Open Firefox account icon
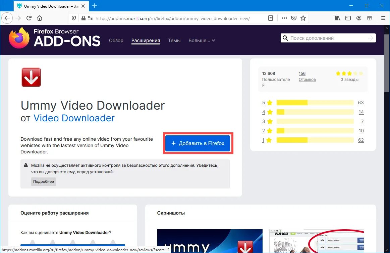Screen dimensions: 390x253 coord(359,18)
